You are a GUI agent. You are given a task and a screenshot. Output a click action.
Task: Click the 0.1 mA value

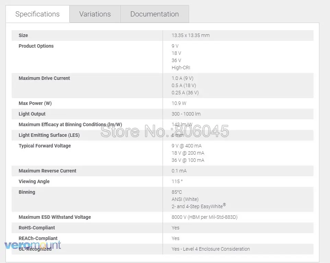point(179,171)
